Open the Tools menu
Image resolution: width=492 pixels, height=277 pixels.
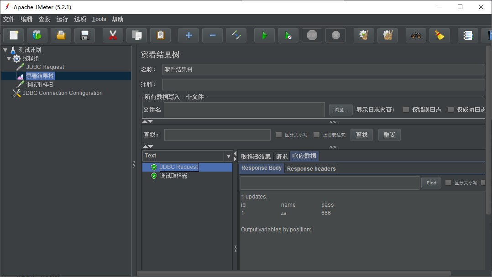pyautogui.click(x=99, y=19)
